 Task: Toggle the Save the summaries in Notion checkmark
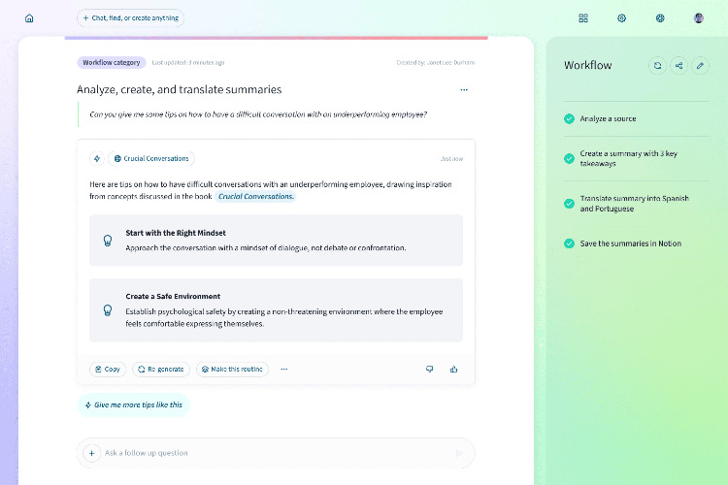point(569,243)
